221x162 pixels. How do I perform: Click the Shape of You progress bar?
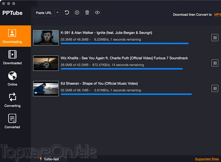click(126, 94)
